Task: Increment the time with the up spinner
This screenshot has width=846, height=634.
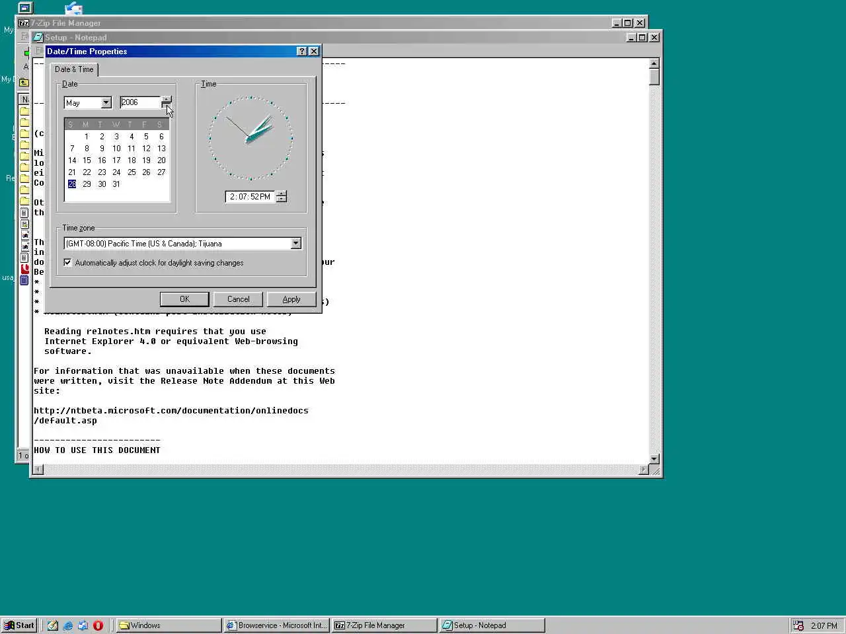Action: 282,194
